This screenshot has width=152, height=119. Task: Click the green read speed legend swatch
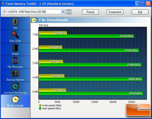(40, 108)
